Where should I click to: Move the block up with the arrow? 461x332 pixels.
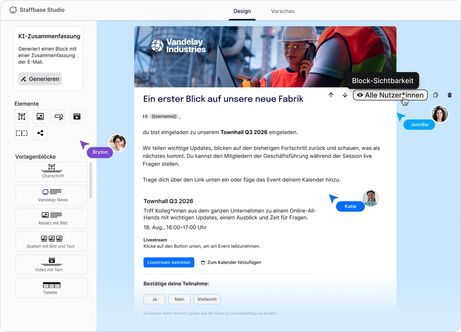tap(331, 95)
